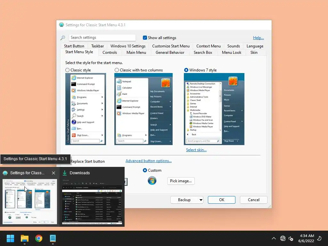Click the Windows 7 style preview image
The height and width of the screenshot is (246, 328).
pos(214,109)
